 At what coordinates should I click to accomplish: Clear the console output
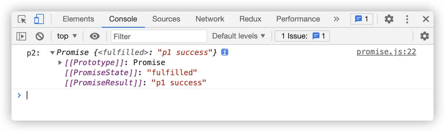point(40,36)
